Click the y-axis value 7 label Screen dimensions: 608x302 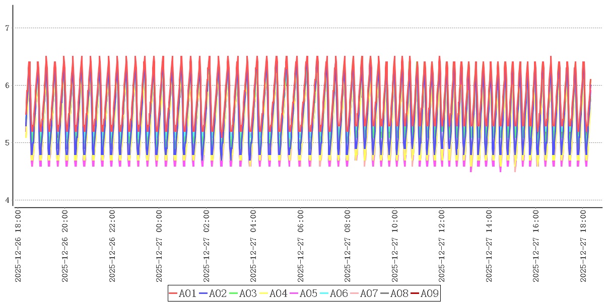(7, 28)
